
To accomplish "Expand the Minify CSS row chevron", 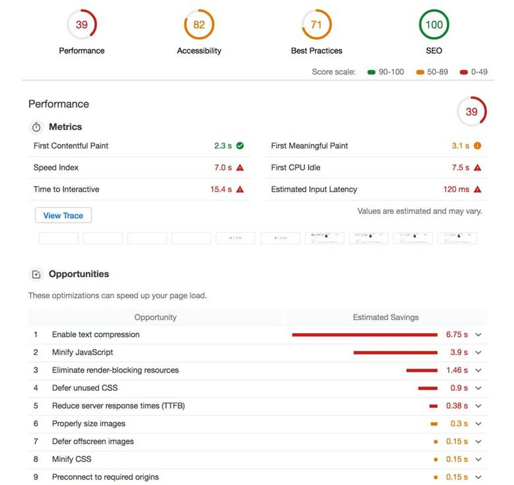I will [478, 459].
